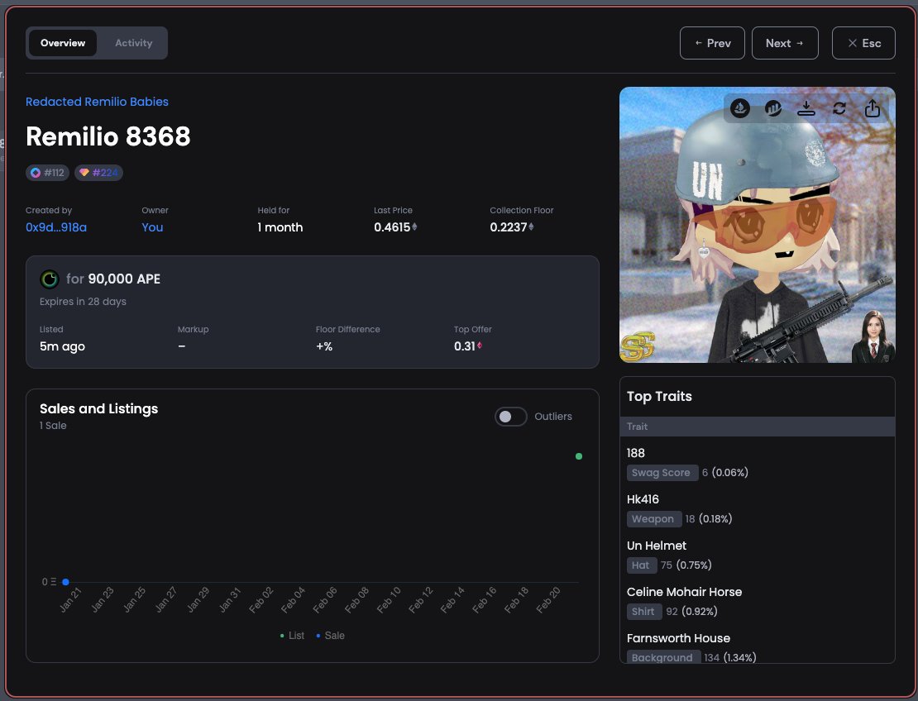Click the Hk416 trait name
This screenshot has height=701, width=918.
[643, 499]
